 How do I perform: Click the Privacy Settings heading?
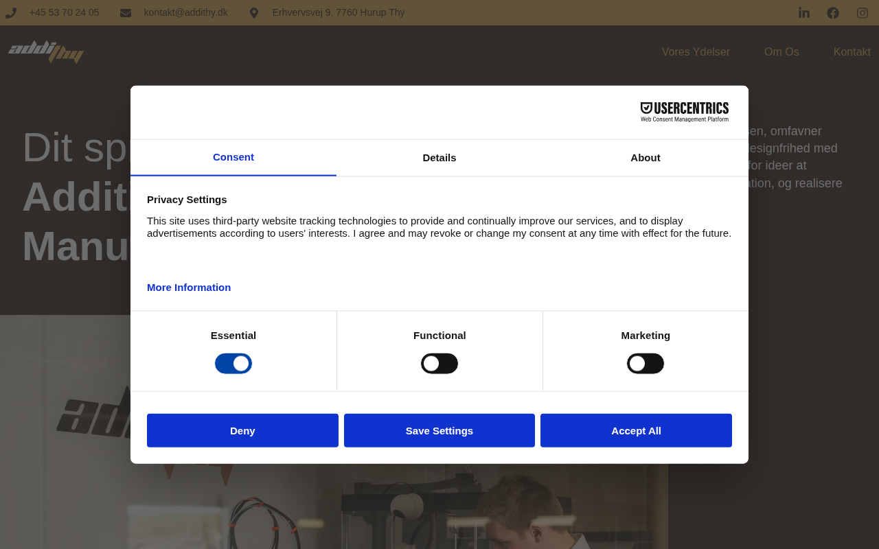click(x=187, y=200)
